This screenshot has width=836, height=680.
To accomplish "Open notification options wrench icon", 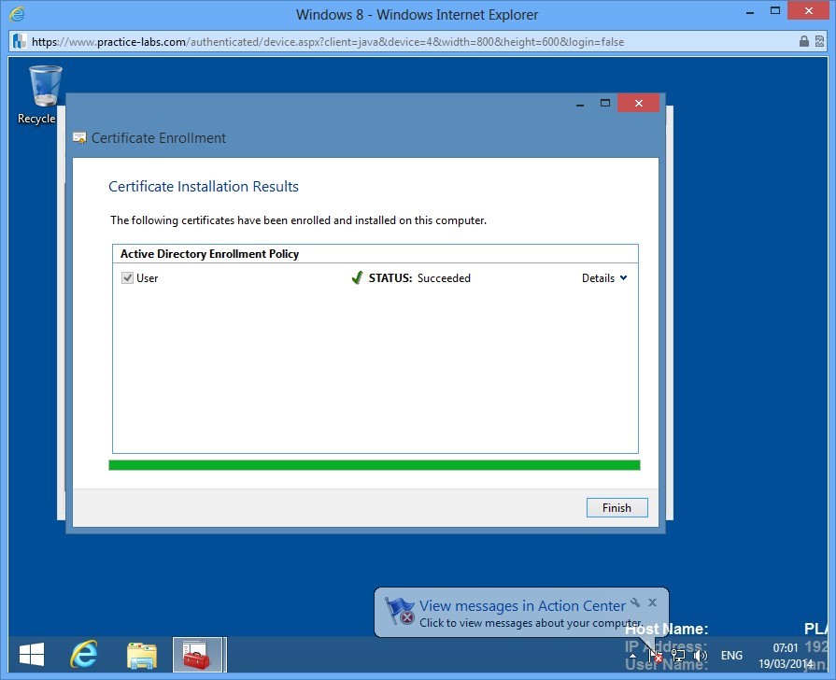I will click(x=635, y=602).
